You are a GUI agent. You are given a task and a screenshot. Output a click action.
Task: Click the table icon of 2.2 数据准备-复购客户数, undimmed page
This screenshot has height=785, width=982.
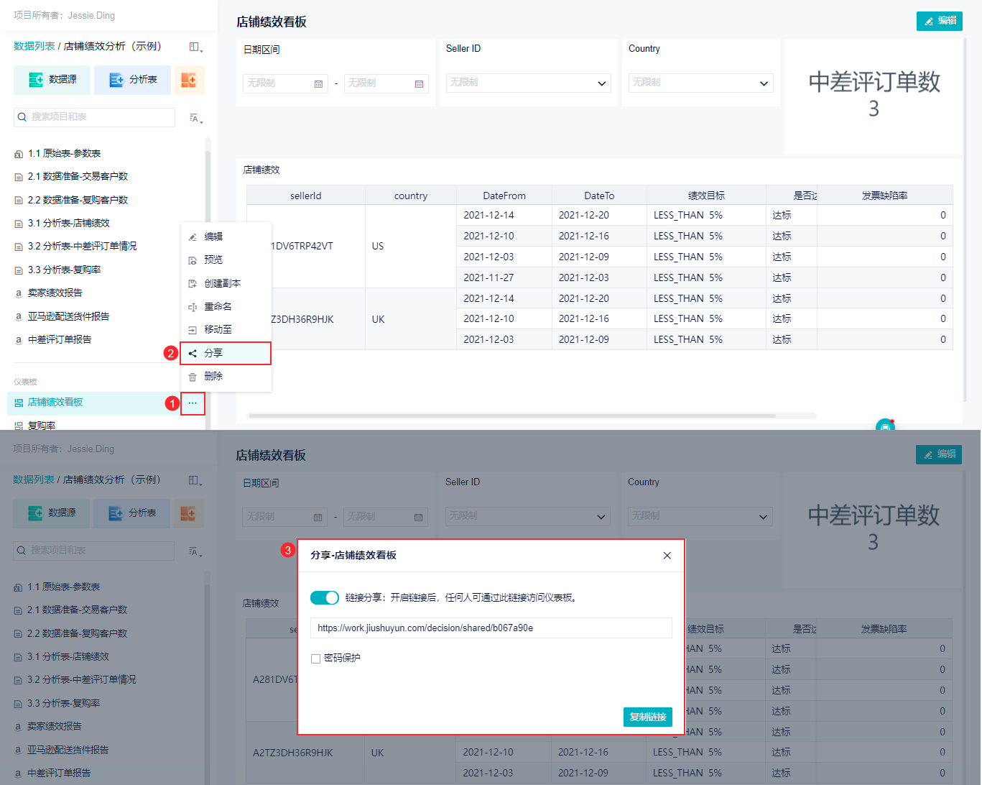19,201
